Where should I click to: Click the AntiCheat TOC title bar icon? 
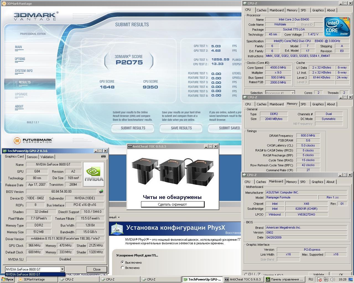(130, 146)
